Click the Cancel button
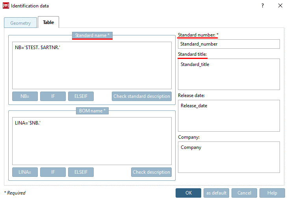Viewport: 289px width, 202px height. point(244,193)
